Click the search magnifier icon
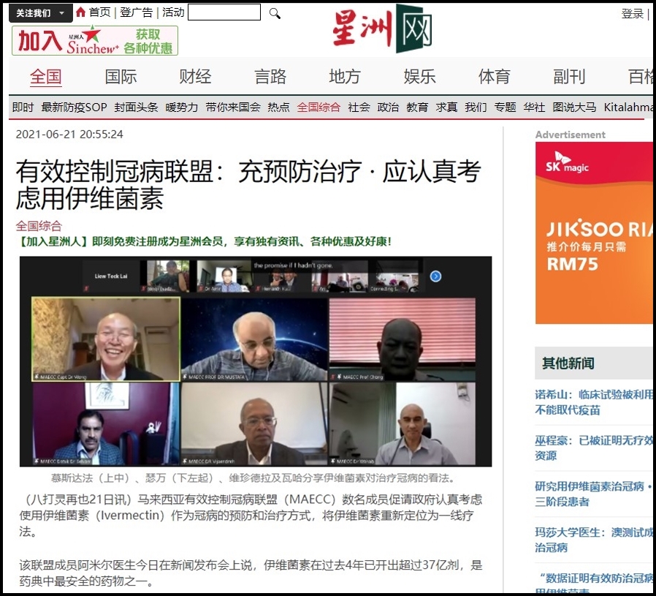The height and width of the screenshot is (596, 656). (x=275, y=13)
